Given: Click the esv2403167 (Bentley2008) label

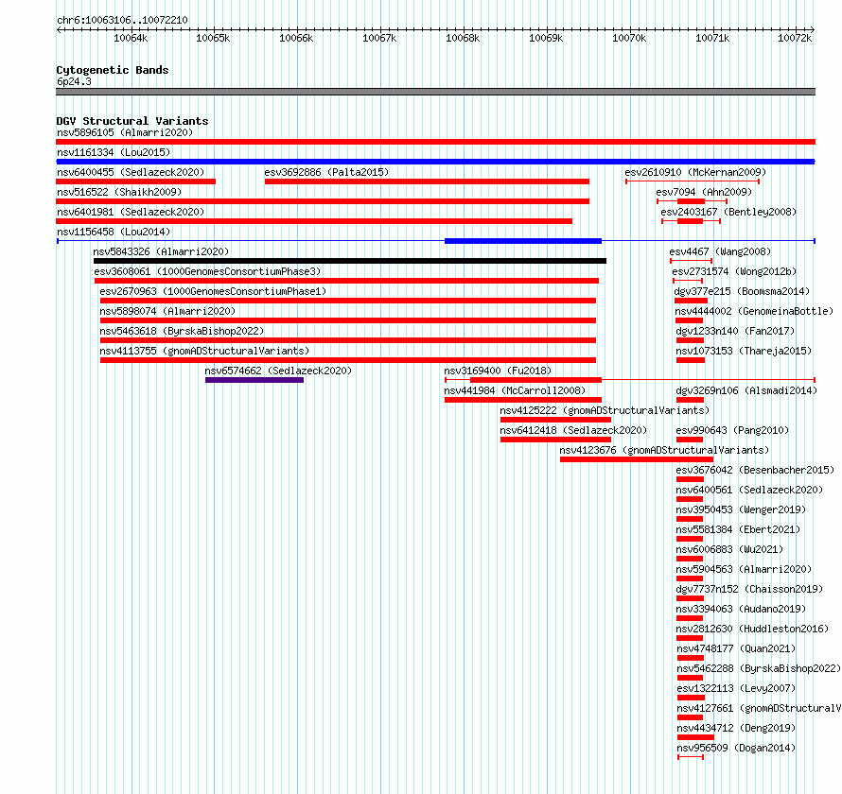Looking at the screenshot, I should (728, 212).
